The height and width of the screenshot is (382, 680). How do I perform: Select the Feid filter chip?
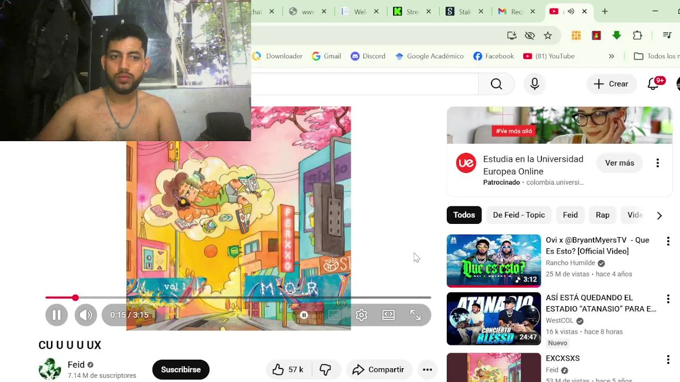[x=570, y=215]
